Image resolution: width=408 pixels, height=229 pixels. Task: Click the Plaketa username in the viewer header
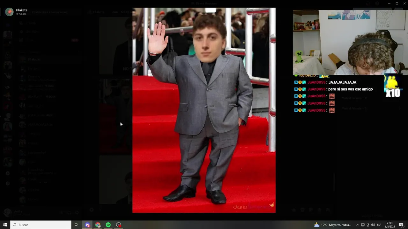22,10
